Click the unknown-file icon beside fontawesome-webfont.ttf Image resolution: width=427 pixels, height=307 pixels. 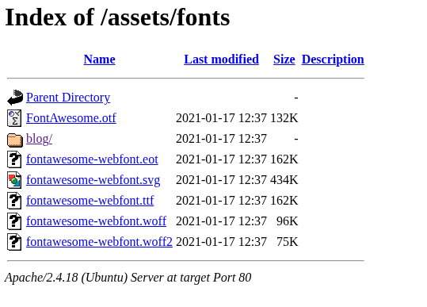coord(14,201)
